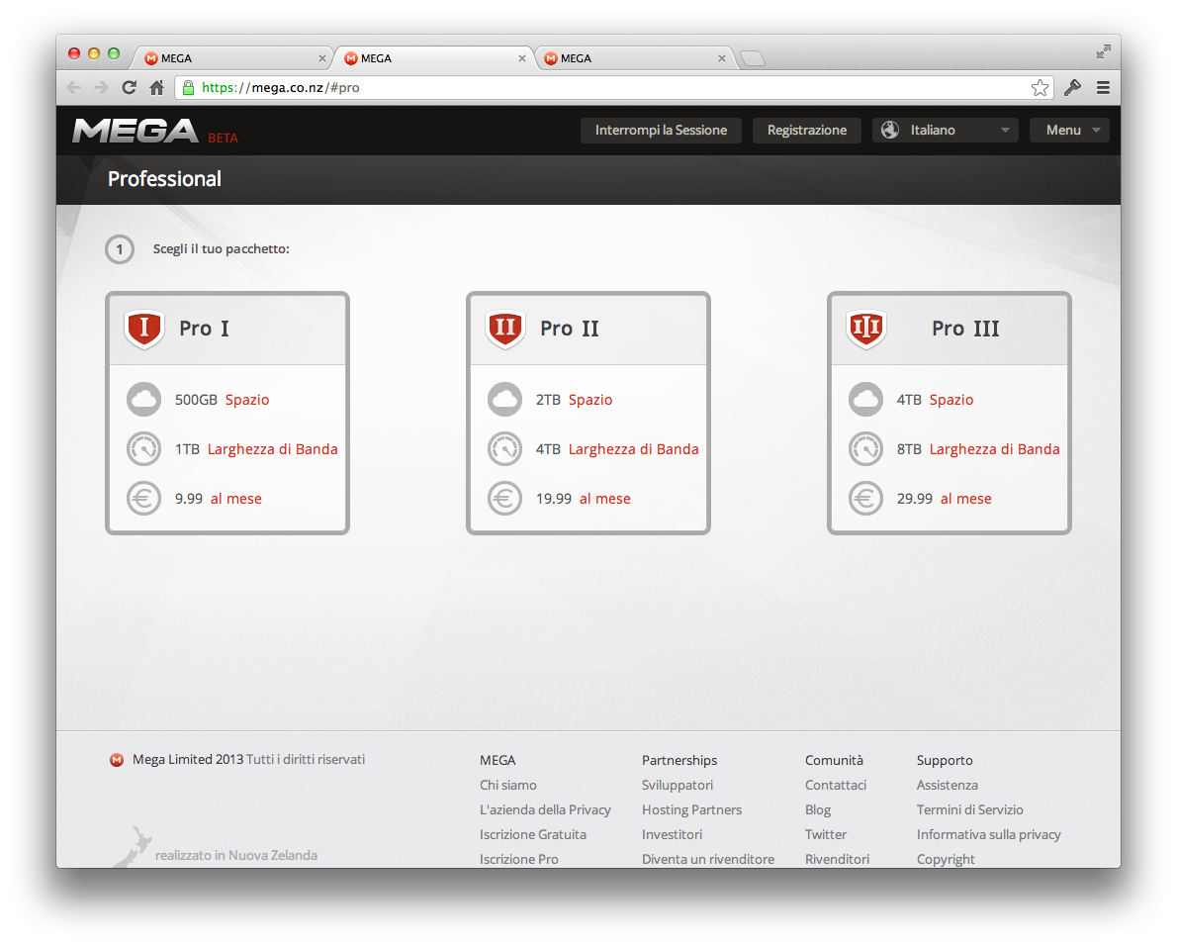Open the Italiano language dropdown
Screen dimensions: 1177x946
pyautogui.click(x=945, y=131)
